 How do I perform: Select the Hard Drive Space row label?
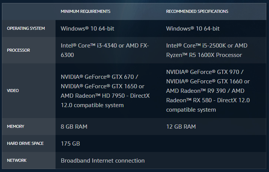[25, 143]
